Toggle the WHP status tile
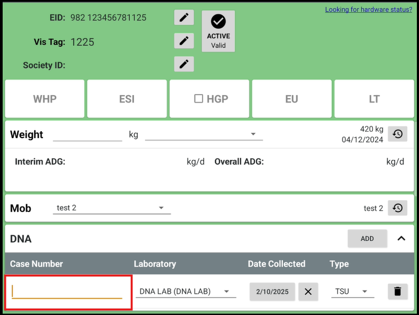Screen dimensions: 419x315 coord(45,99)
